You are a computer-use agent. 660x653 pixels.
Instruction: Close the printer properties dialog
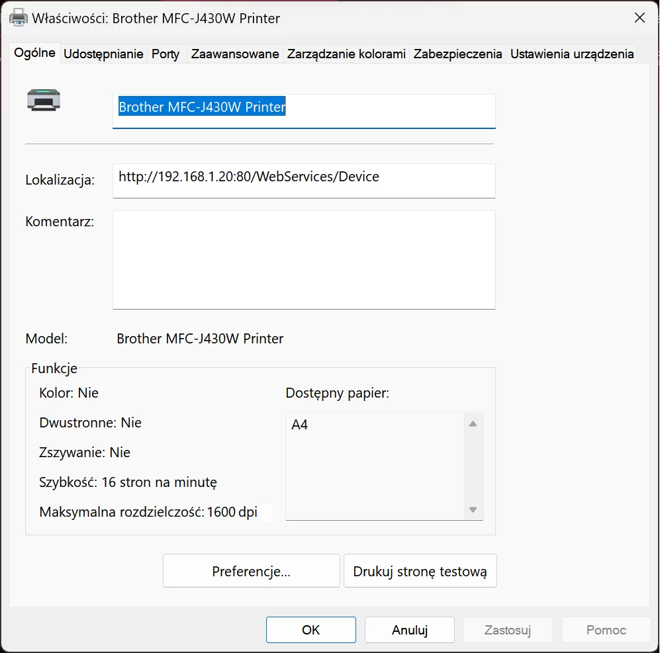click(639, 18)
